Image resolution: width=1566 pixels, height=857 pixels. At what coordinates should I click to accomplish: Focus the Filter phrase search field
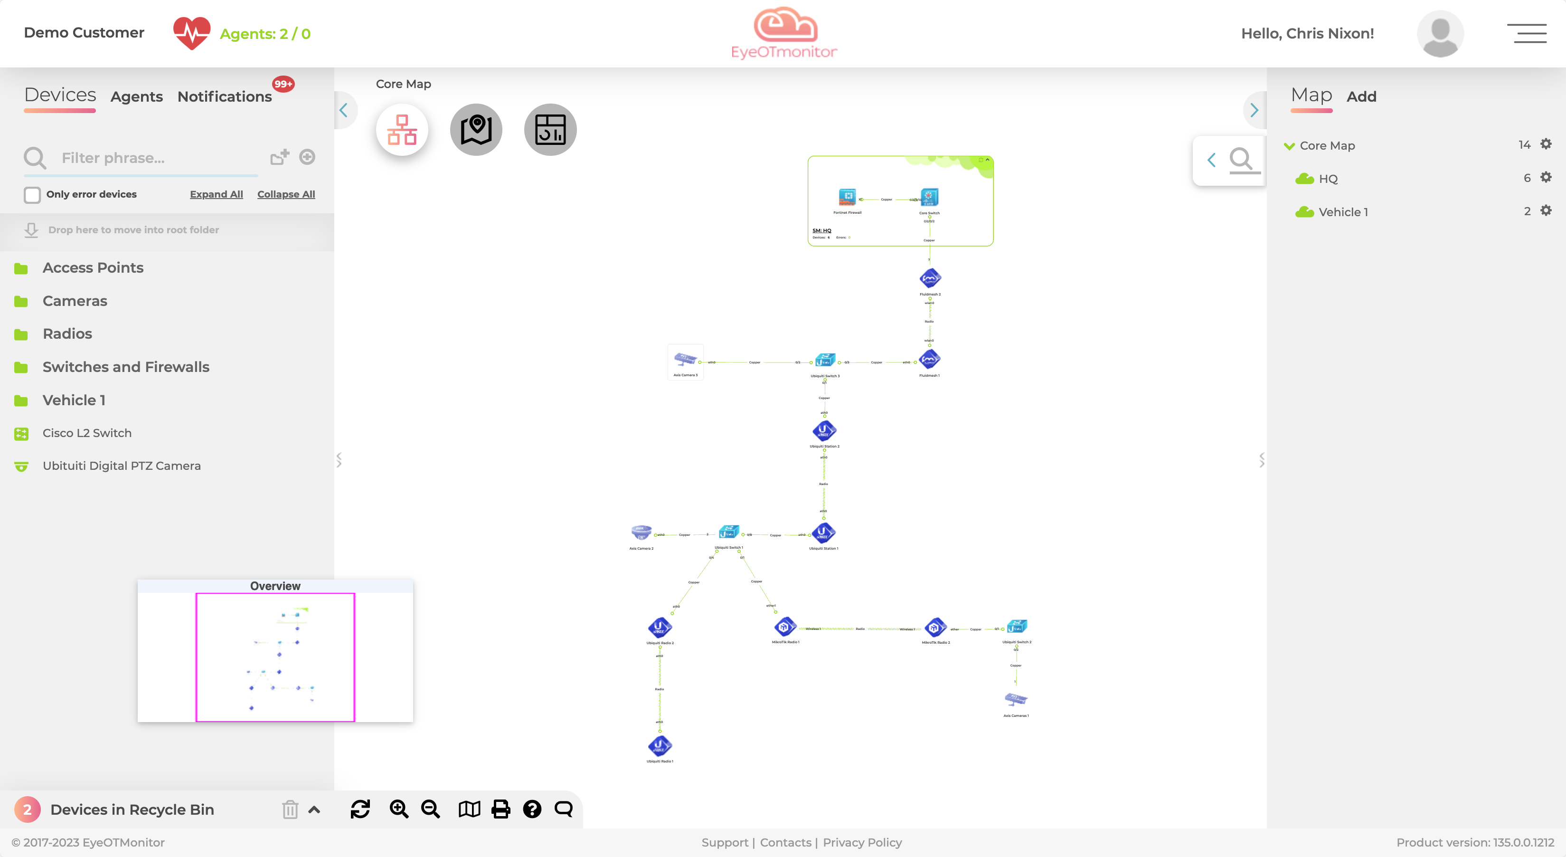pyautogui.click(x=158, y=158)
